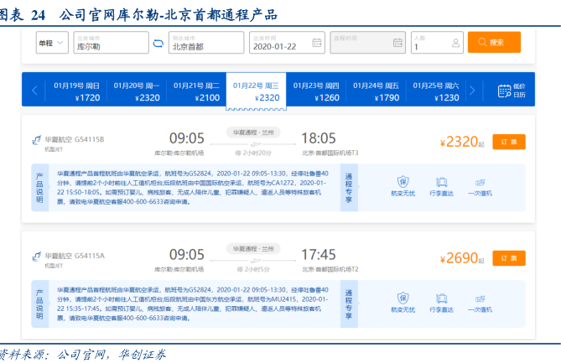Click 航变无忧 shield icon on first flight

pos(403,182)
